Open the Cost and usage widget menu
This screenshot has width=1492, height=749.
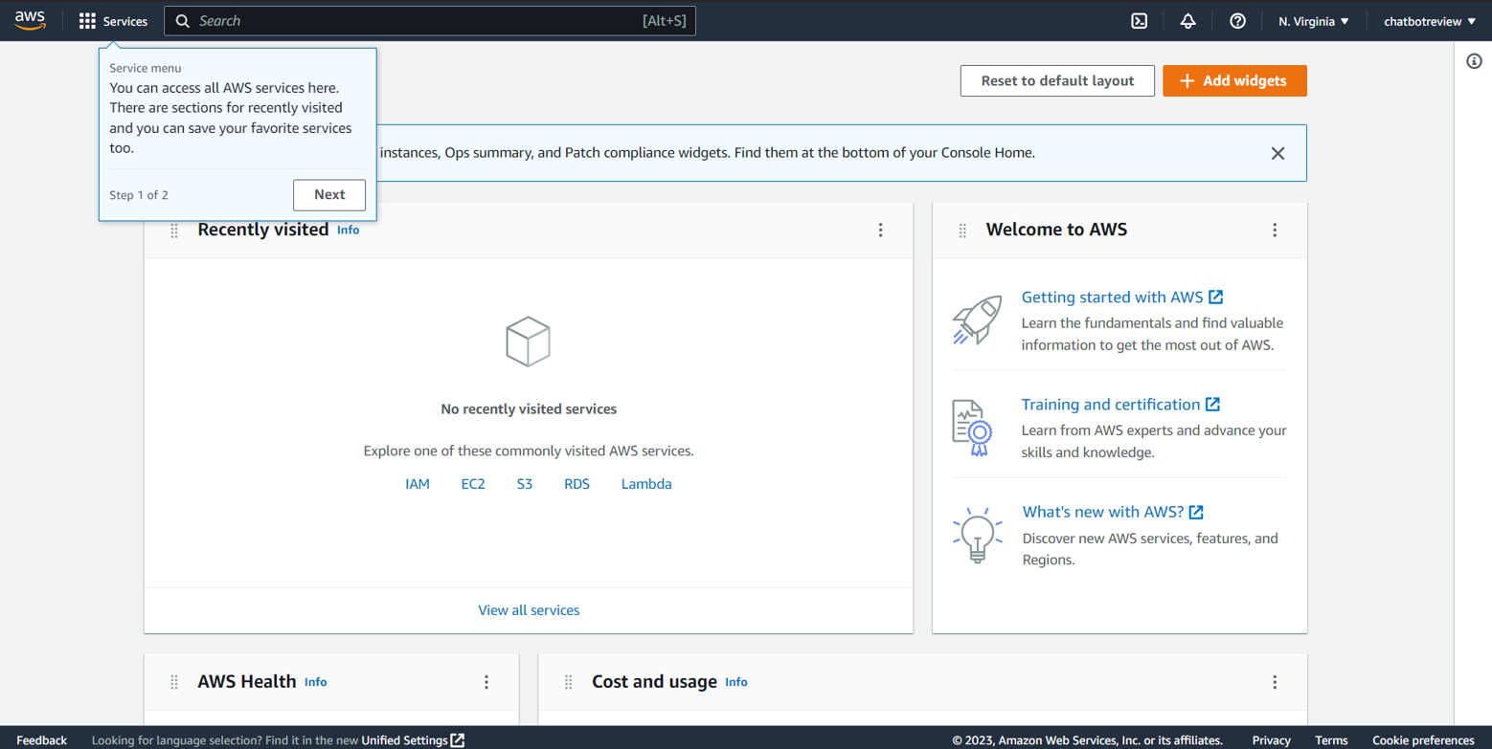1275,682
